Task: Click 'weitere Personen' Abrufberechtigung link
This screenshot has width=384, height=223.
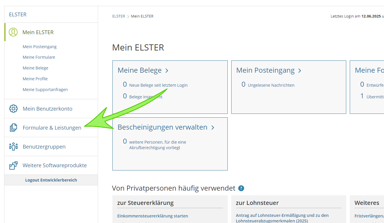Action: tap(157, 145)
